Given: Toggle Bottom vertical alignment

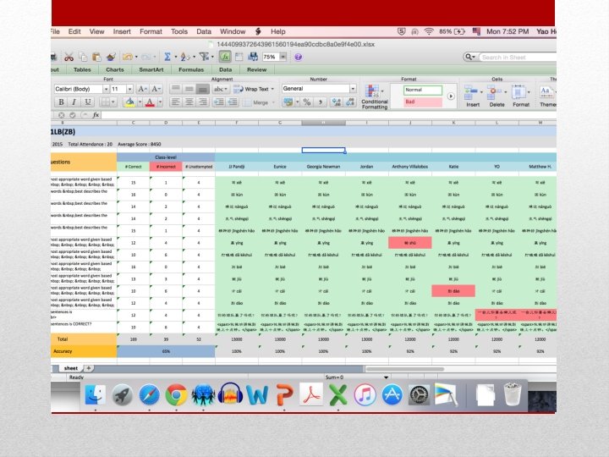Looking at the screenshot, I should click(x=202, y=89).
